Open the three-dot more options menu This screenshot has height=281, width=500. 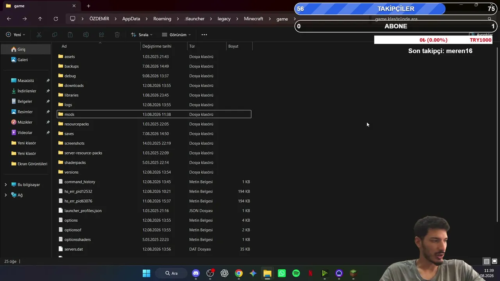click(x=204, y=35)
